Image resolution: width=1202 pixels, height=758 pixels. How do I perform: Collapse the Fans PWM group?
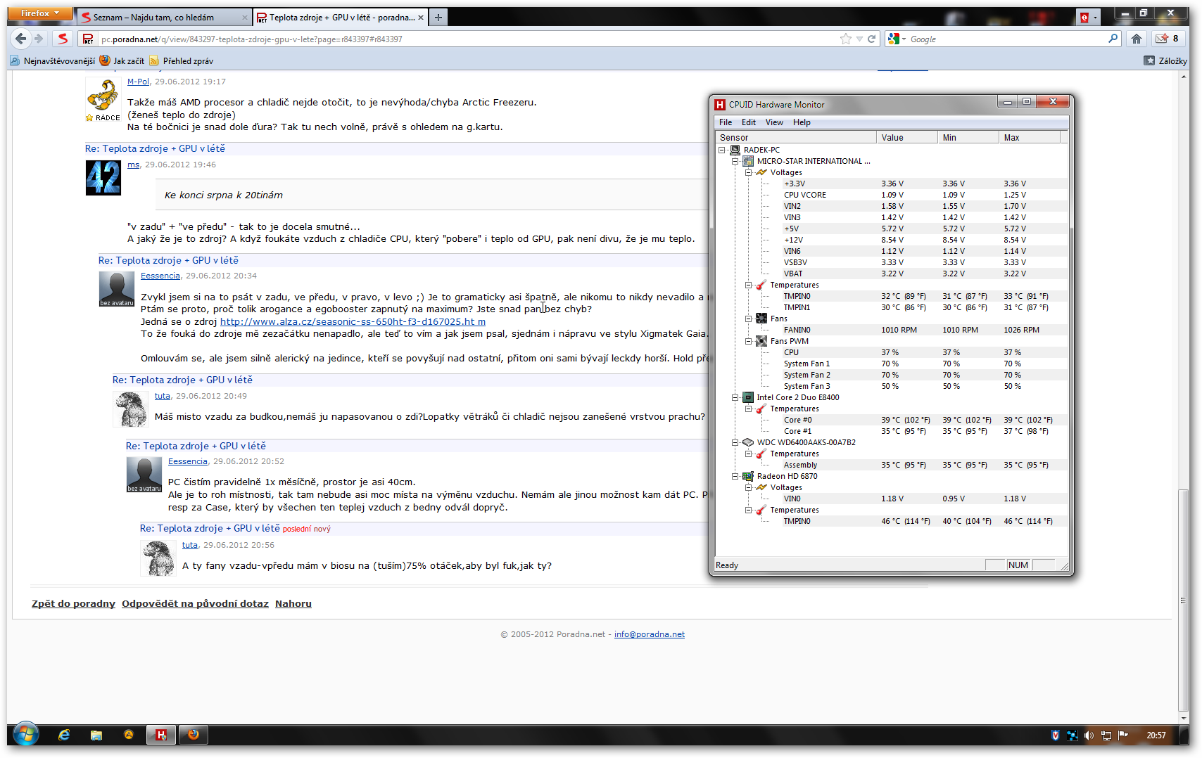(x=748, y=341)
